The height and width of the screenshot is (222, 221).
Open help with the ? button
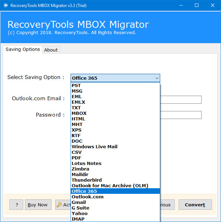pyautogui.click(x=16, y=205)
